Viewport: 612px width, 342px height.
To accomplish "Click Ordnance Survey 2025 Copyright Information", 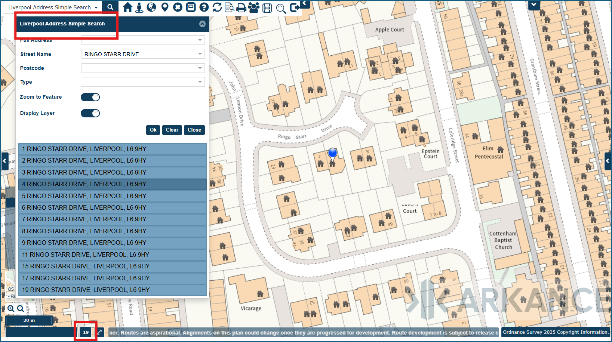I will [x=556, y=332].
